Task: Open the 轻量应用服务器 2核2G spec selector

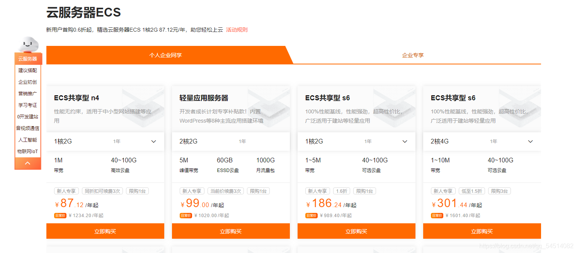Action: click(231, 142)
